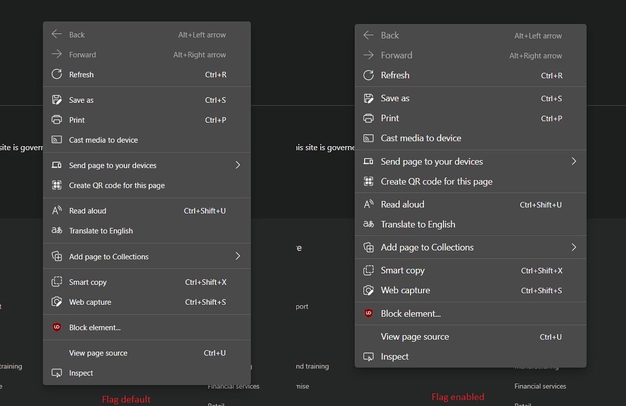
Task: Click the Smart copy icon in left menu
Action: (x=57, y=282)
